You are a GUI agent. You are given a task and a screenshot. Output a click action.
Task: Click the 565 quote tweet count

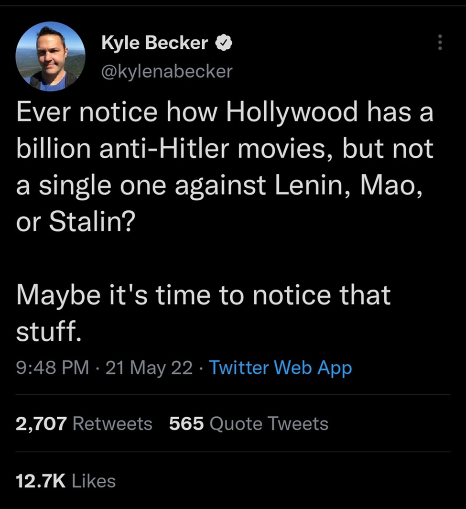pyautogui.click(x=186, y=423)
